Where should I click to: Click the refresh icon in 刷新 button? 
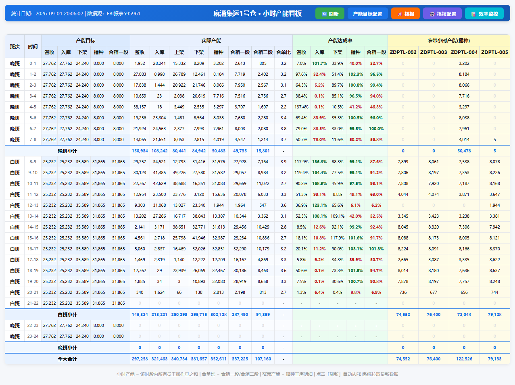[x=324, y=14]
